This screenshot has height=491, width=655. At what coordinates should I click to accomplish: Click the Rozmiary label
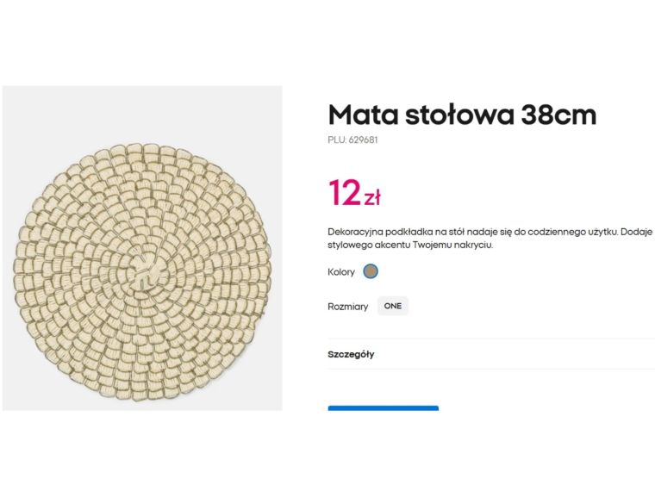(x=347, y=307)
